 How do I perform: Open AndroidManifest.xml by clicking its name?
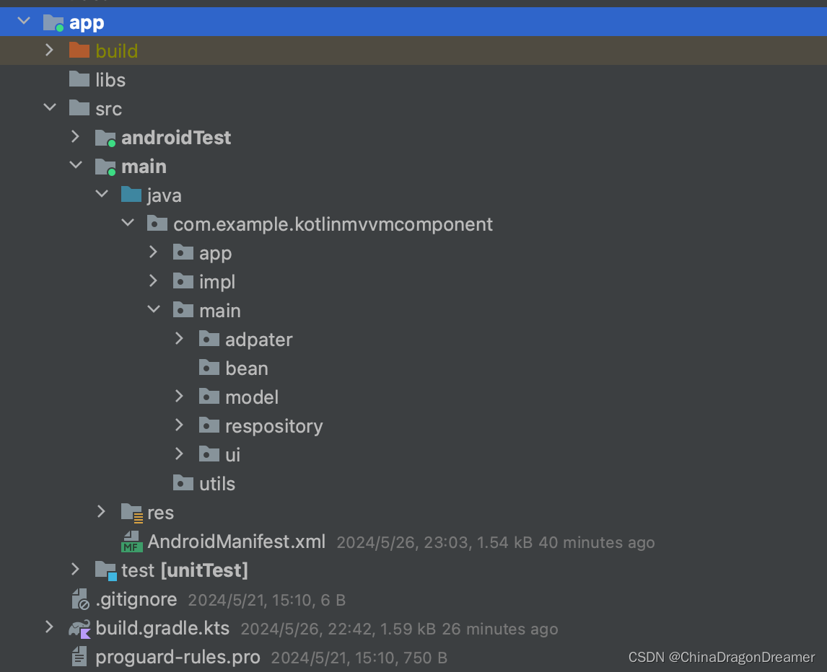[237, 541]
